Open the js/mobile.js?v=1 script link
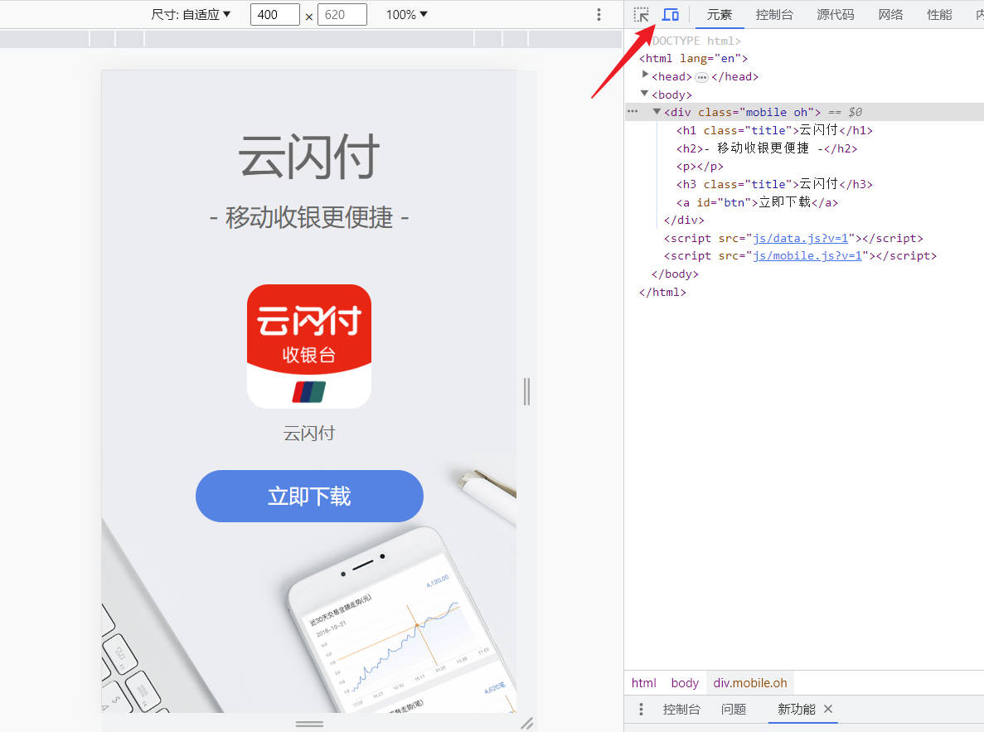 tap(807, 255)
